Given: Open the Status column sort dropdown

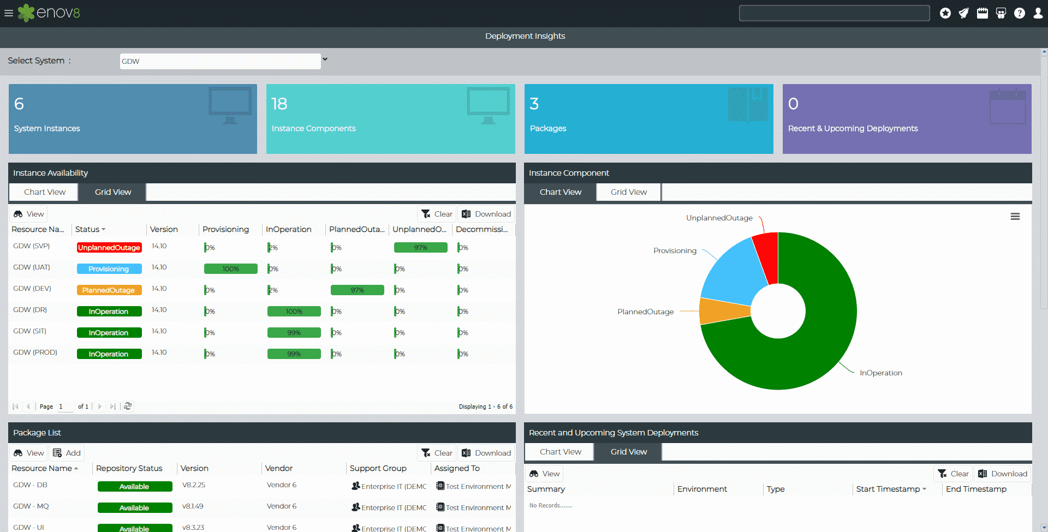Looking at the screenshot, I should [103, 229].
